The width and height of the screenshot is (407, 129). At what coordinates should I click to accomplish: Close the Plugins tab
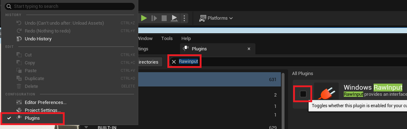[x=249, y=49]
